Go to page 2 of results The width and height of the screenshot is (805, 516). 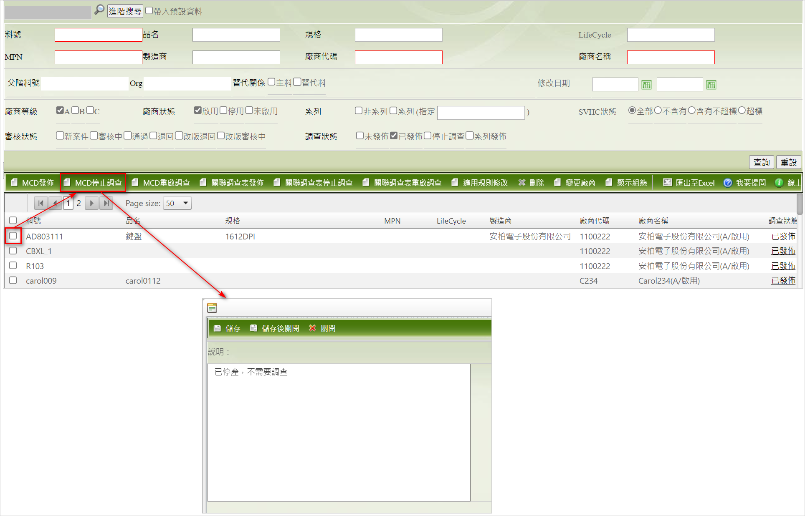(78, 203)
